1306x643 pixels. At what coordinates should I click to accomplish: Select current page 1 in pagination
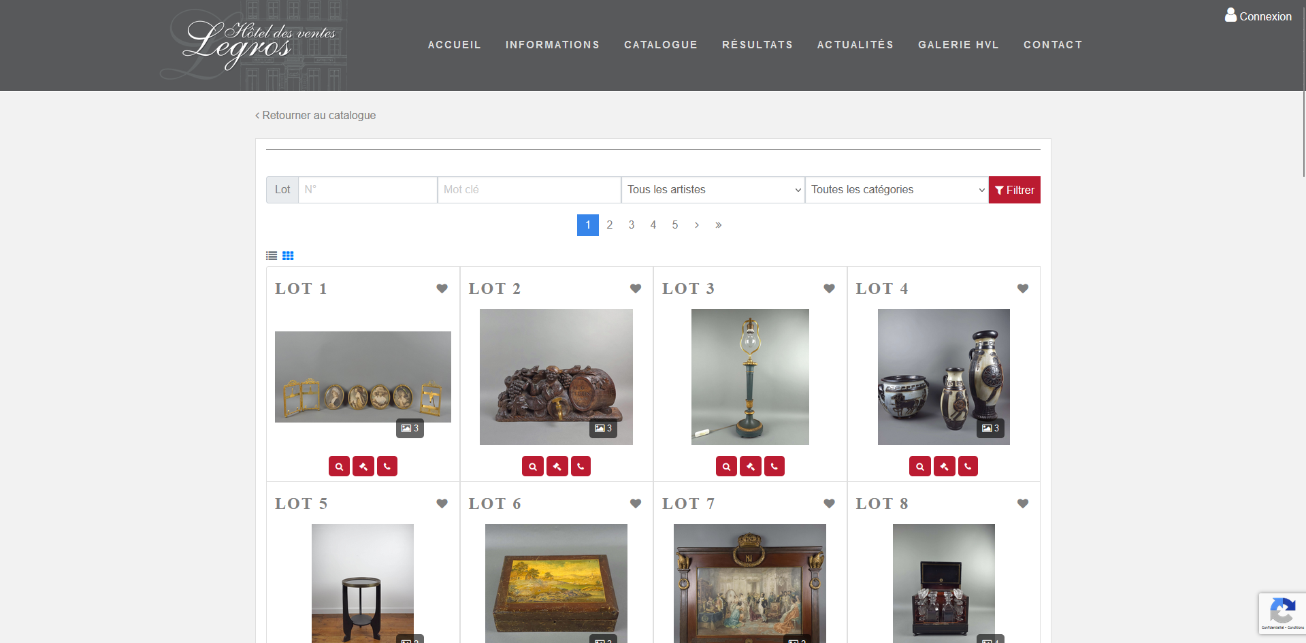[x=588, y=225]
